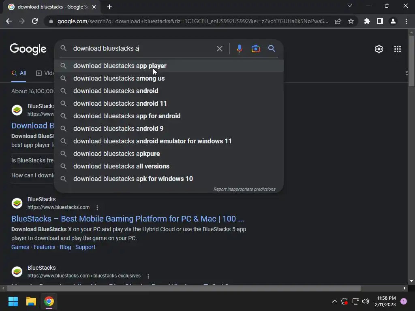The height and width of the screenshot is (311, 415).
Task: Click the horizontal scrollbar thumb
Action: (184, 288)
